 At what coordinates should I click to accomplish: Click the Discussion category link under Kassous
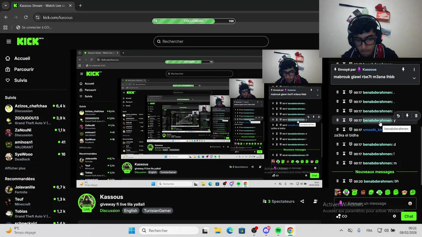[110, 211]
